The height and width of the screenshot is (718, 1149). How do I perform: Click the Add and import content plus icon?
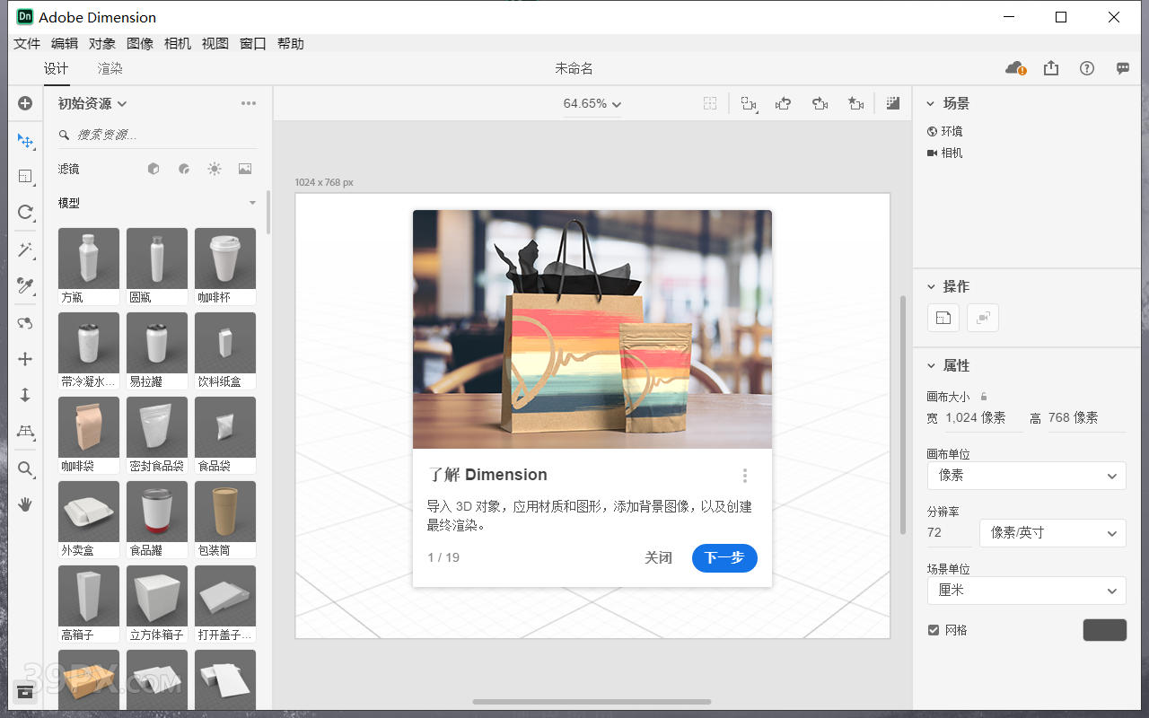click(25, 103)
